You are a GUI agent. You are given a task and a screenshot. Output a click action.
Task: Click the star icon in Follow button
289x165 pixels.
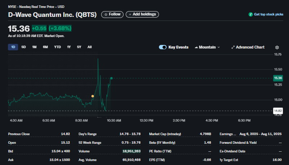106,14
